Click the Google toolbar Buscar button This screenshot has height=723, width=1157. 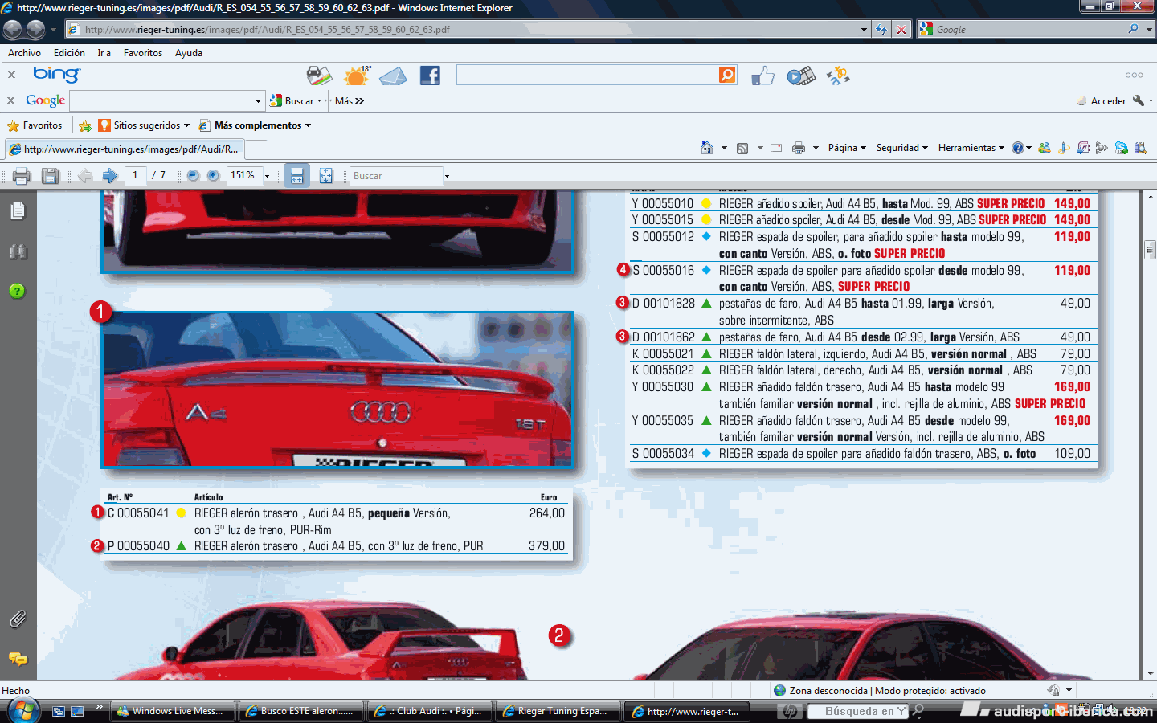[x=295, y=101]
